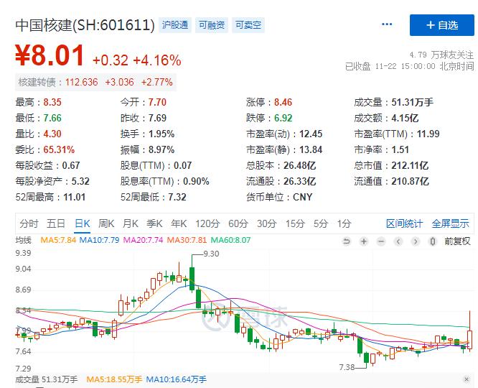Click the 可融资 tag
Screen dimensions: 478x388
[x=212, y=24]
